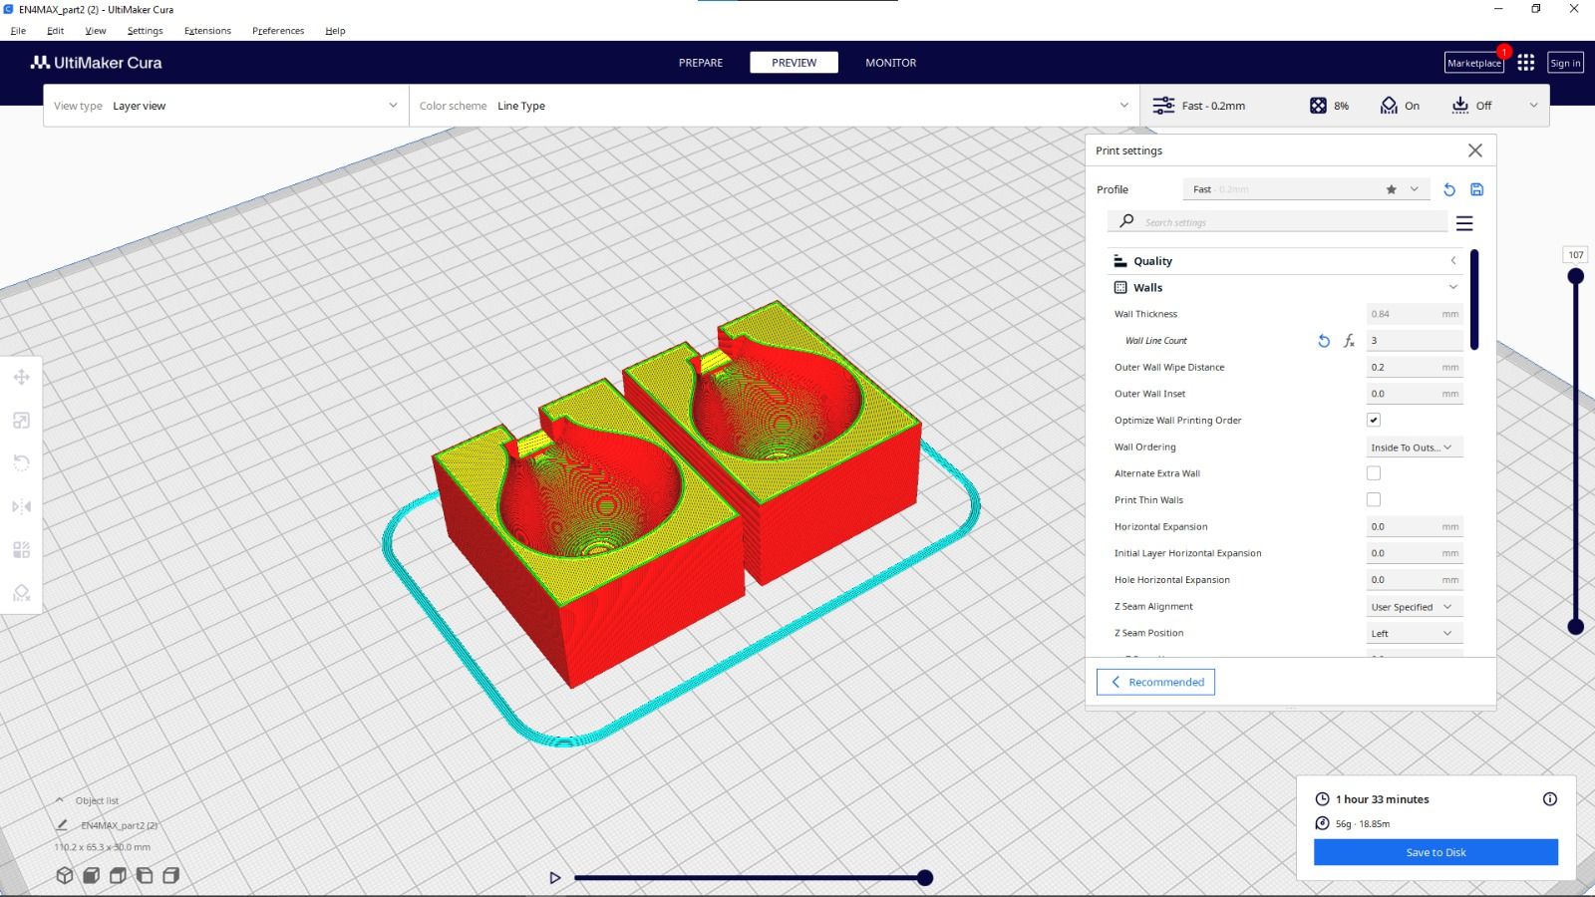Open the Preferences menu

point(278,31)
